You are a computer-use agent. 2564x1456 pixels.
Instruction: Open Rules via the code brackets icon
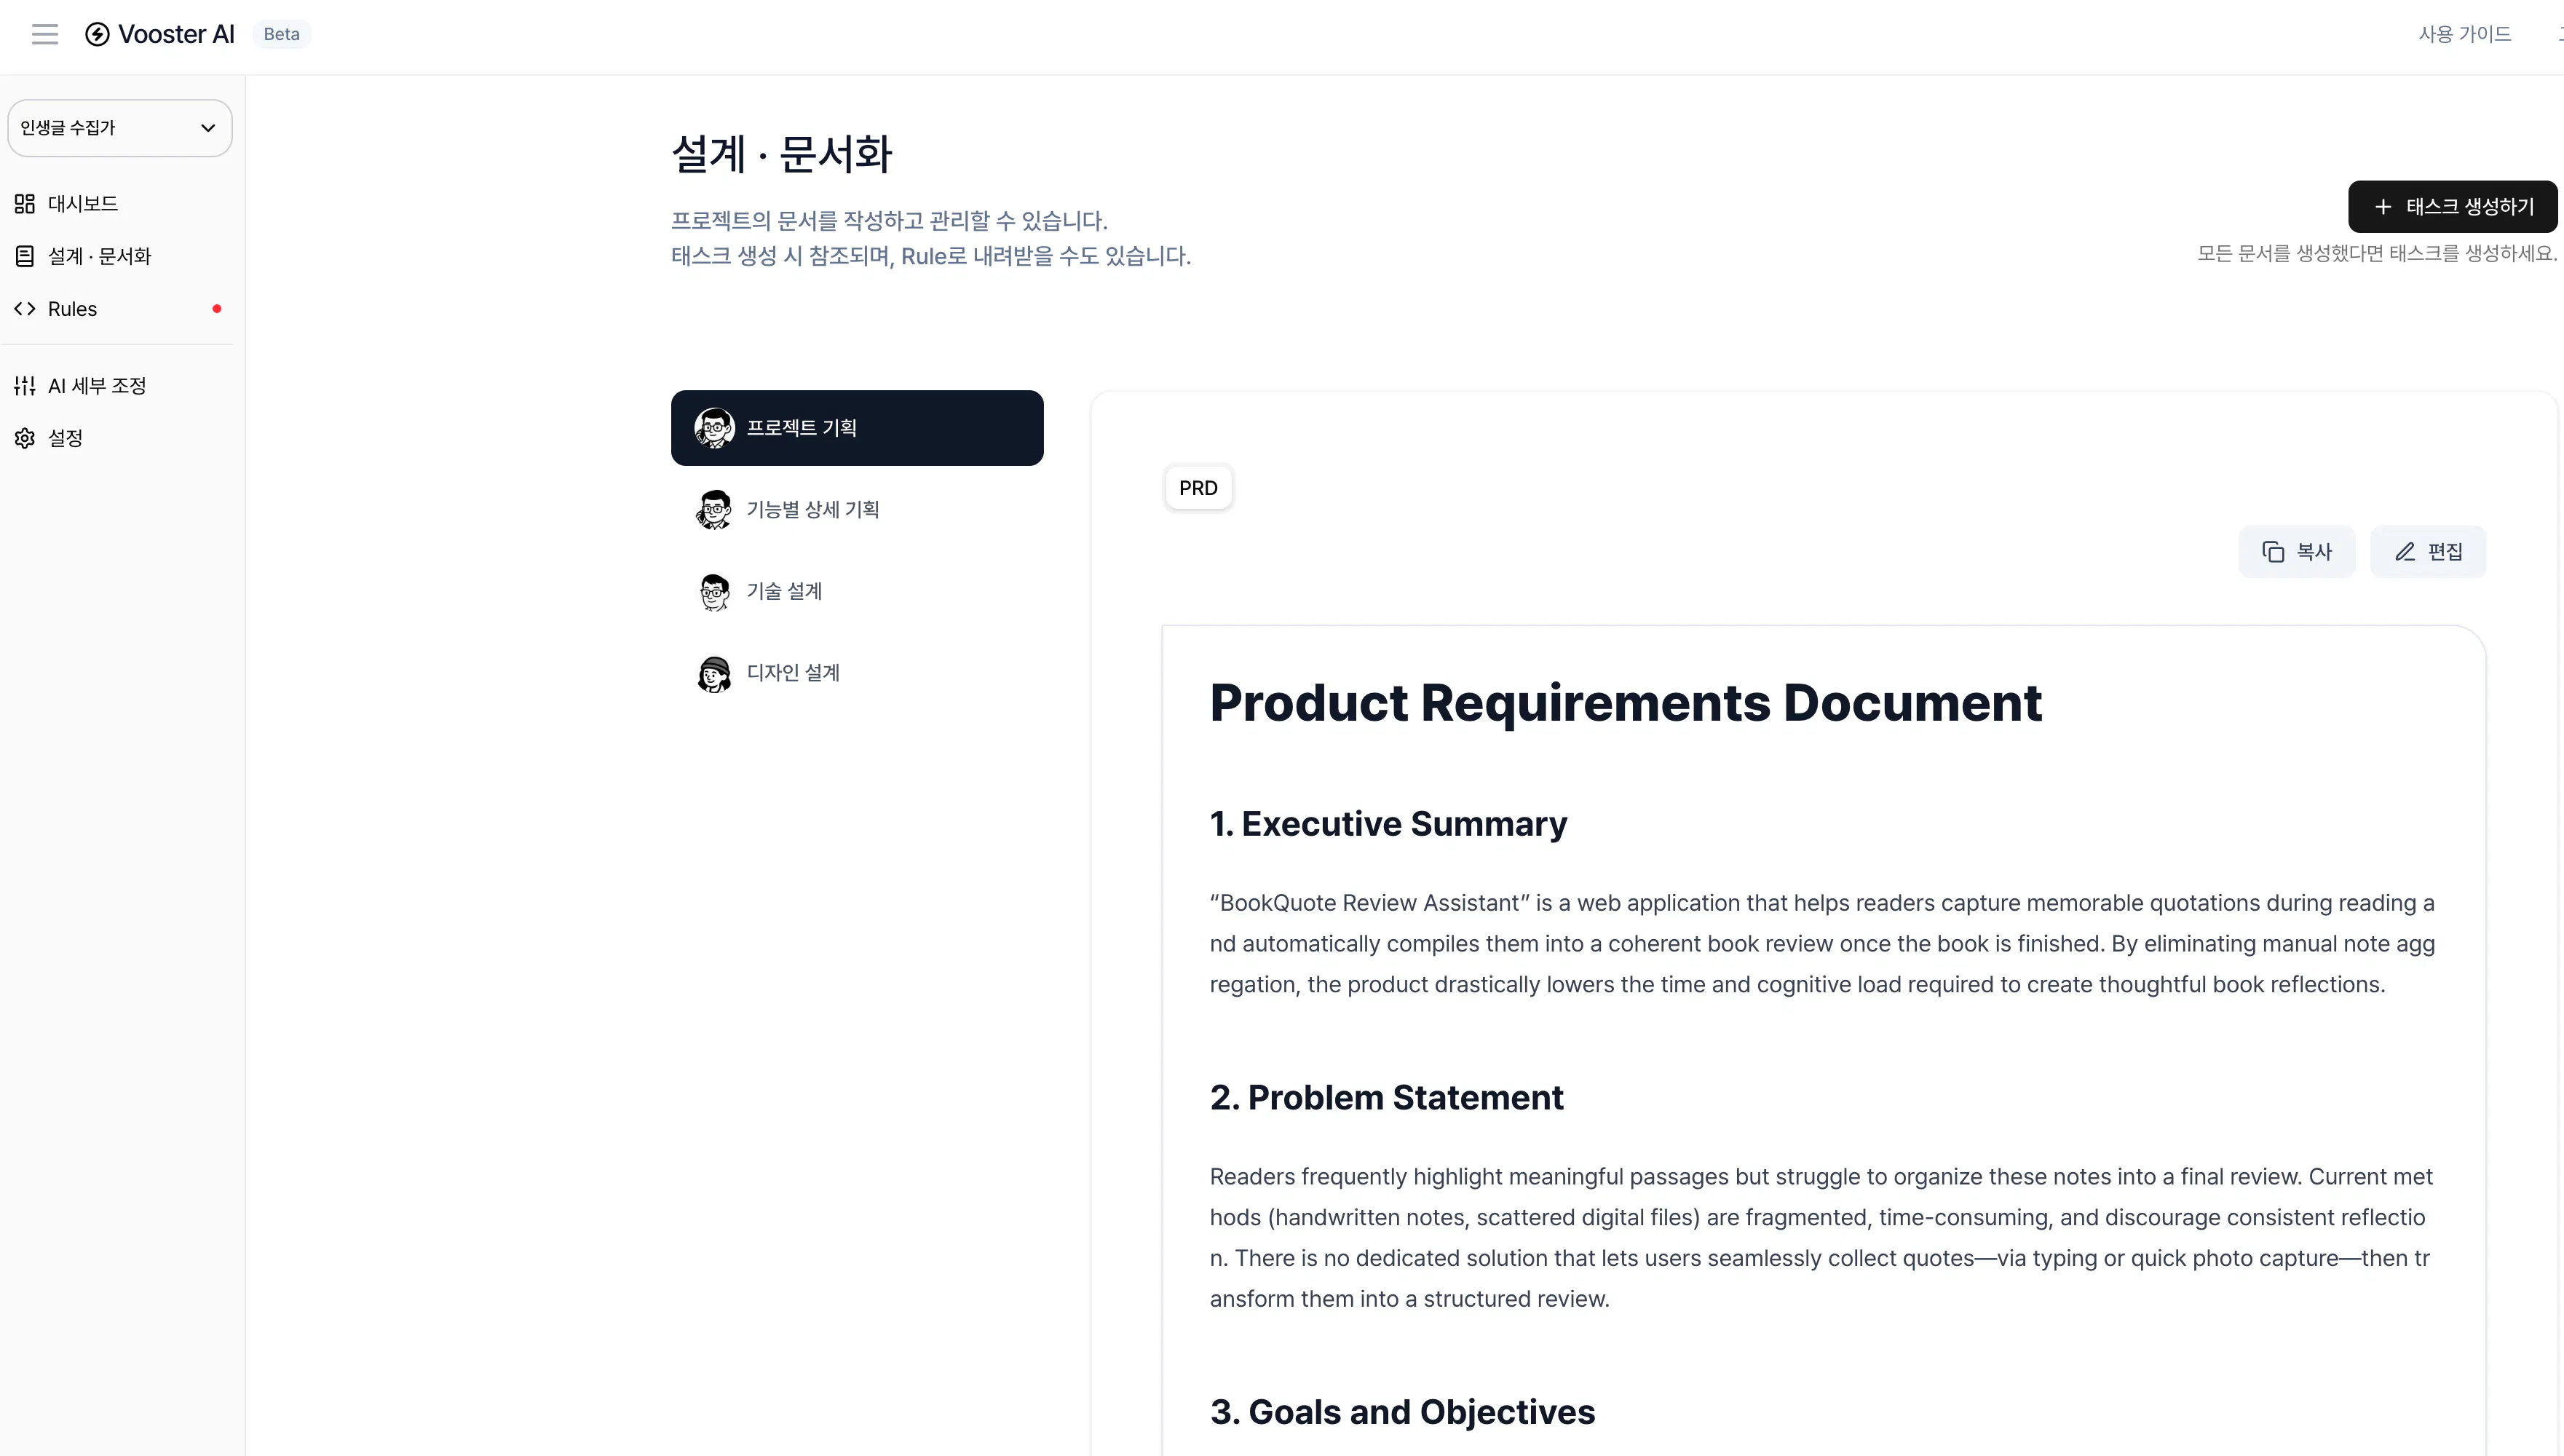[26, 308]
